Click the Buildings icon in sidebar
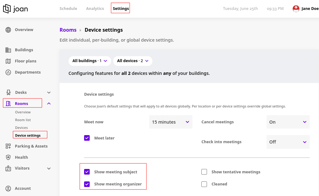This screenshot has height=196, width=319. (x=8, y=50)
